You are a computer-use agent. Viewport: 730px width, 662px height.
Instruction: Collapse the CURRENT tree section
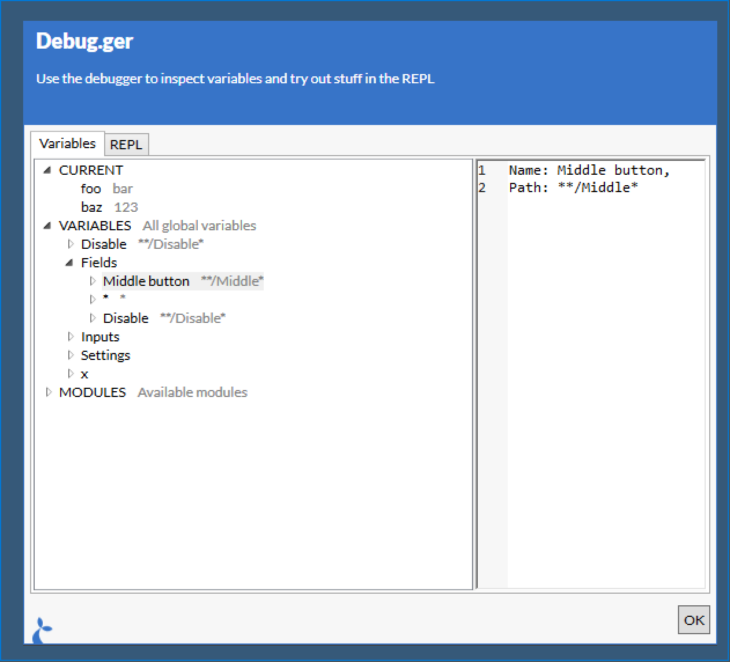coord(47,170)
